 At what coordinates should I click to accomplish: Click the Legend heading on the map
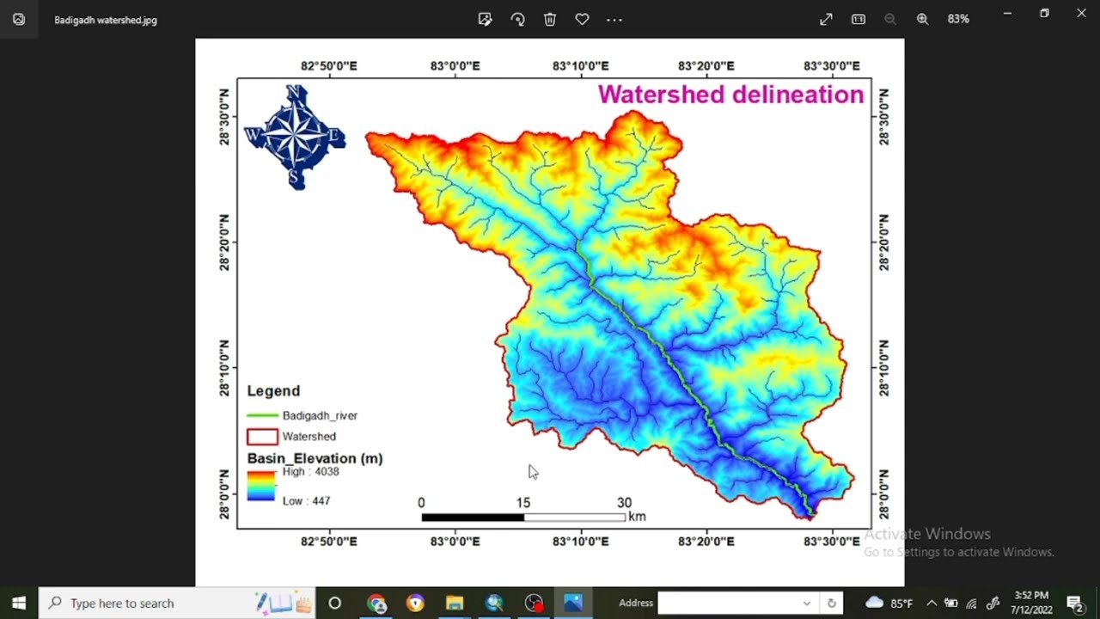pos(273,391)
